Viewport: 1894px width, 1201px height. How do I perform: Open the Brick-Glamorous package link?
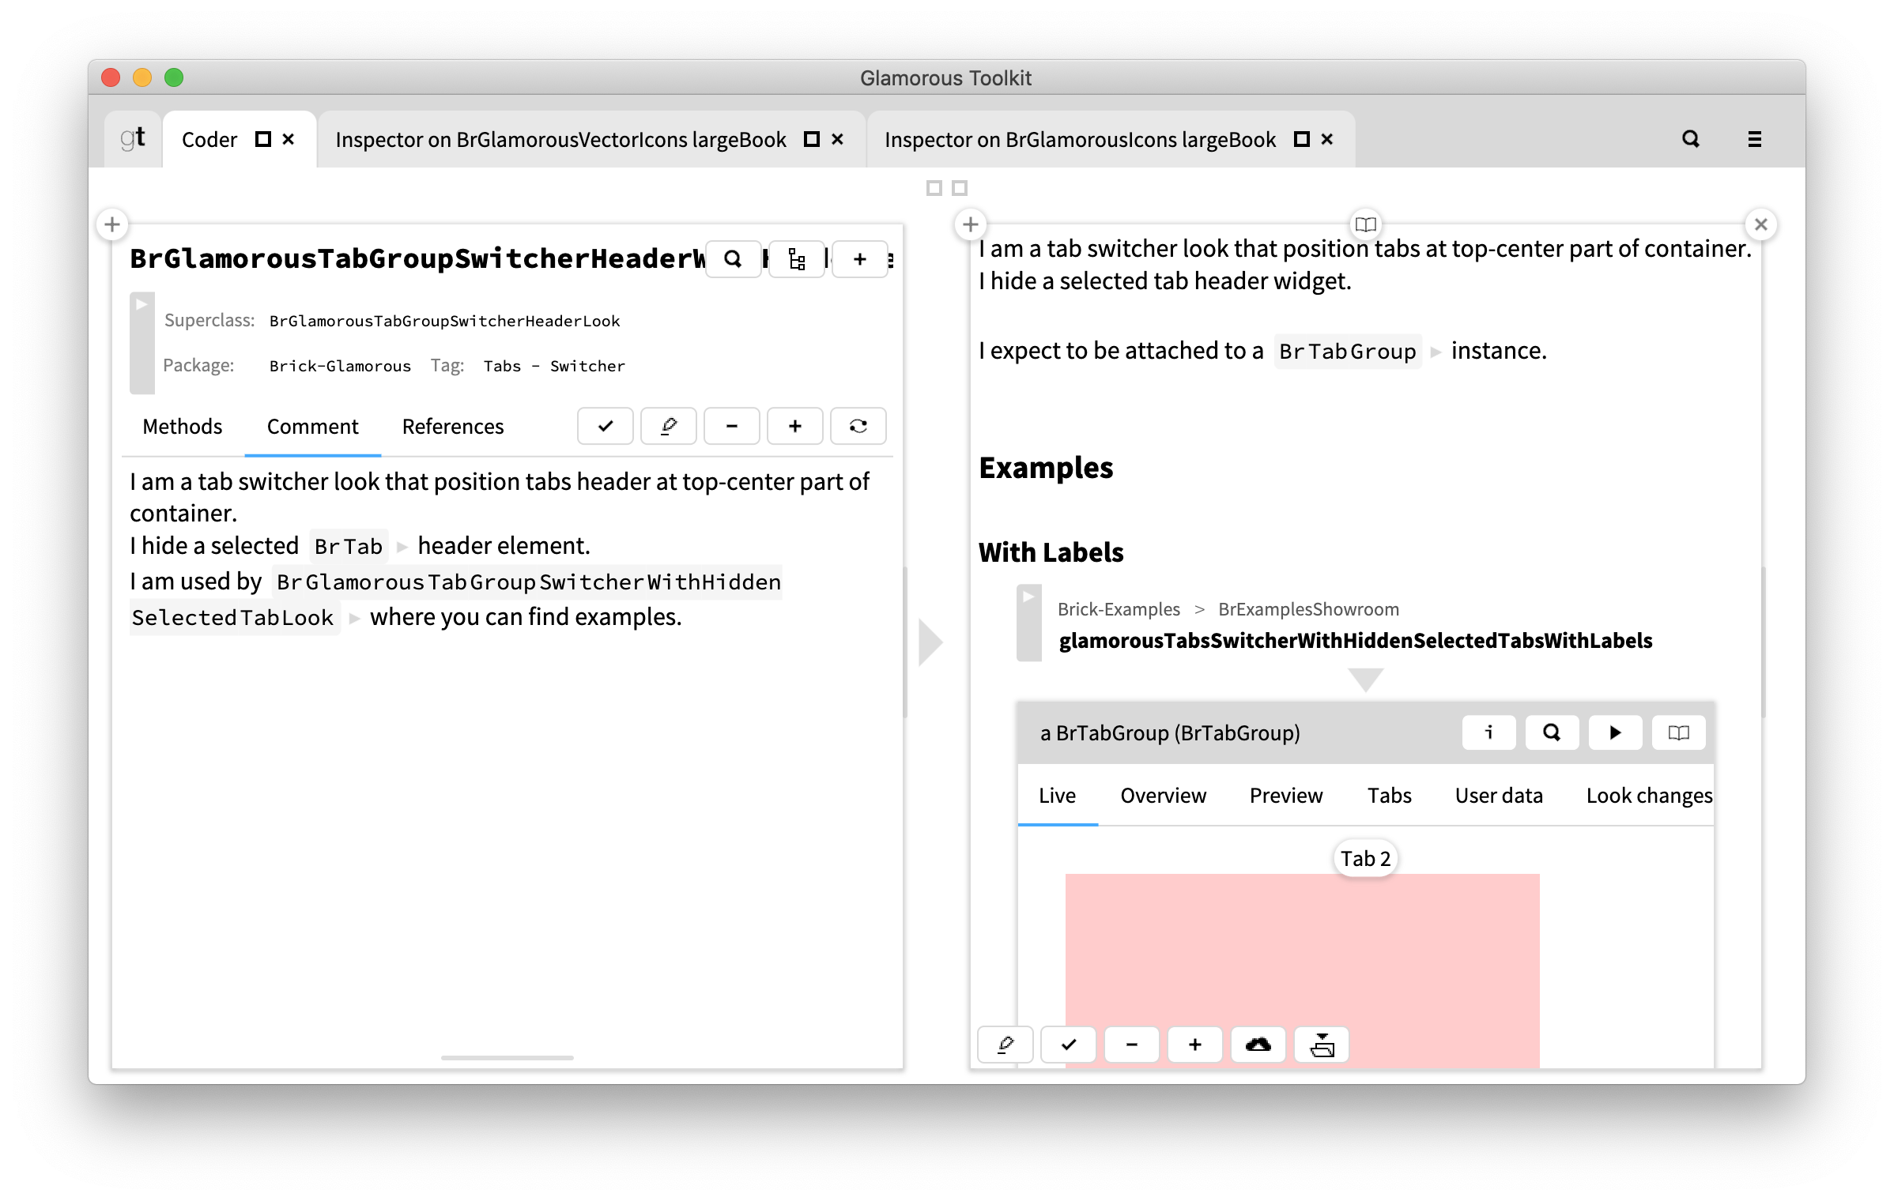coord(340,366)
